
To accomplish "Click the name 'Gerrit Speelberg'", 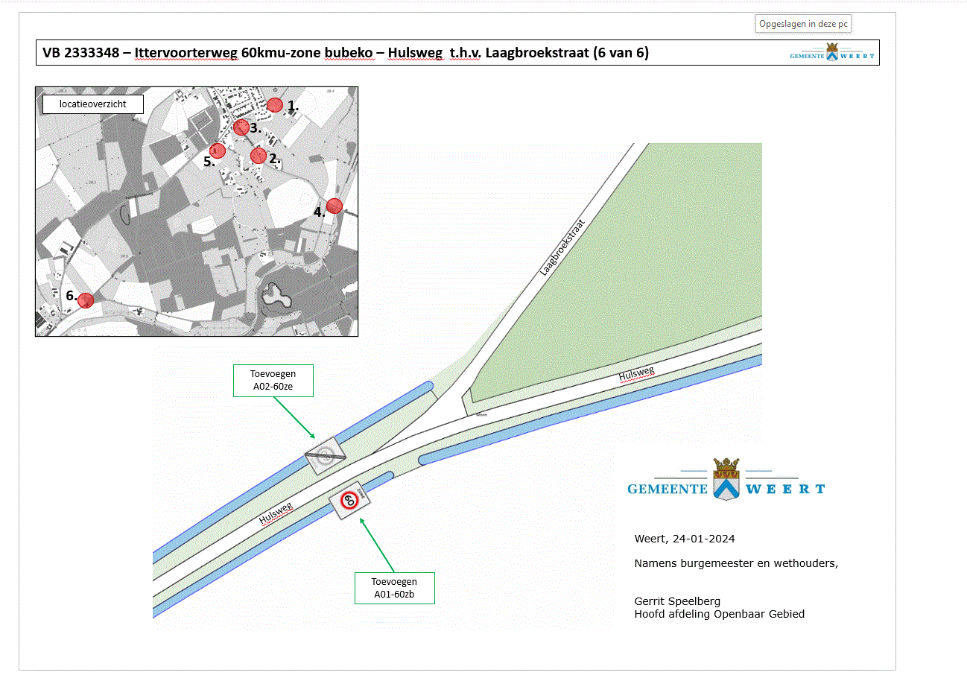I will pos(677,601).
